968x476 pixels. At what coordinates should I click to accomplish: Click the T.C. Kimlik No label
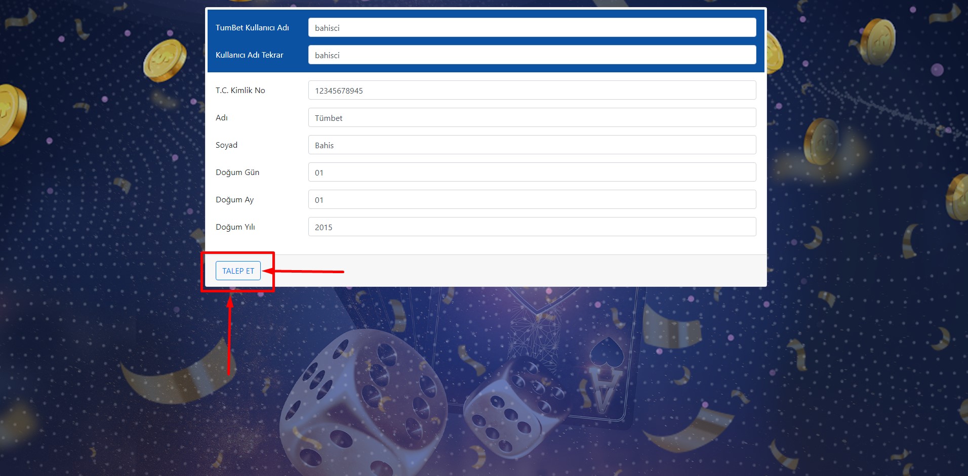[x=240, y=91]
